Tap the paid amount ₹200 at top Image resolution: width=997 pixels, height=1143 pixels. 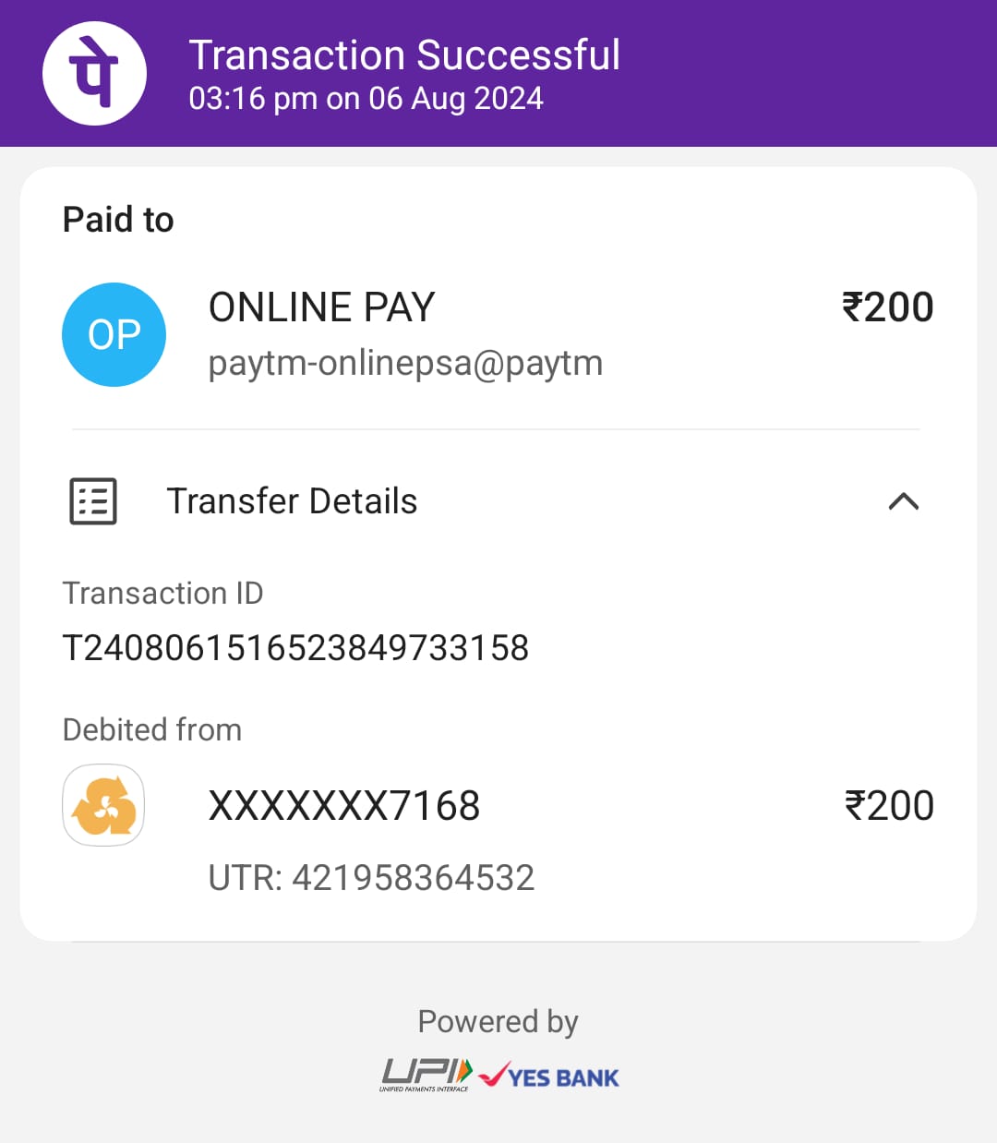click(887, 307)
